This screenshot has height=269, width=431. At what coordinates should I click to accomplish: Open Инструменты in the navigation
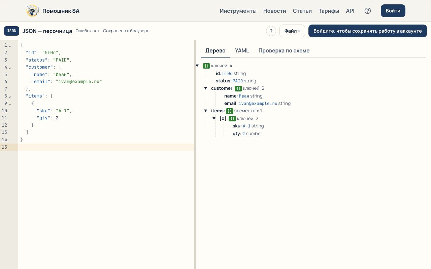tap(238, 11)
